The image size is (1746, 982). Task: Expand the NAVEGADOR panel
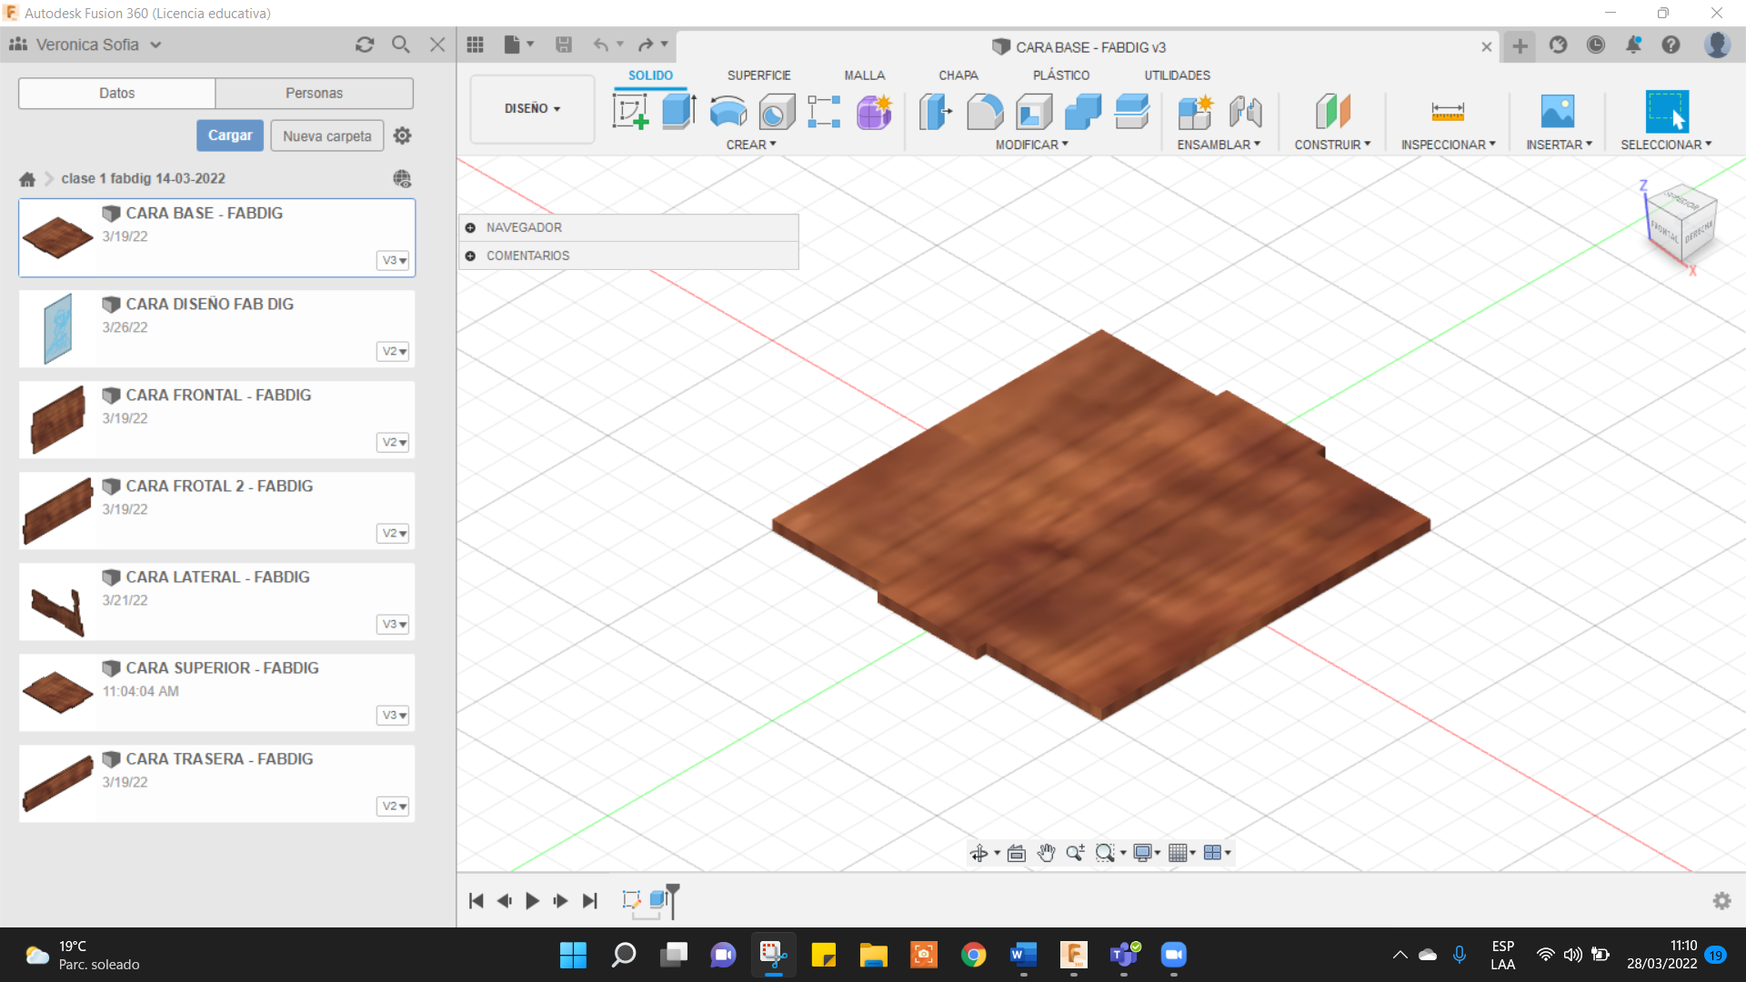[470, 227]
